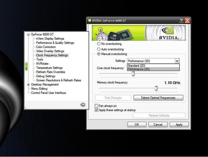Click the NVIDIA eye icon at tree panel bottom

click(83, 105)
